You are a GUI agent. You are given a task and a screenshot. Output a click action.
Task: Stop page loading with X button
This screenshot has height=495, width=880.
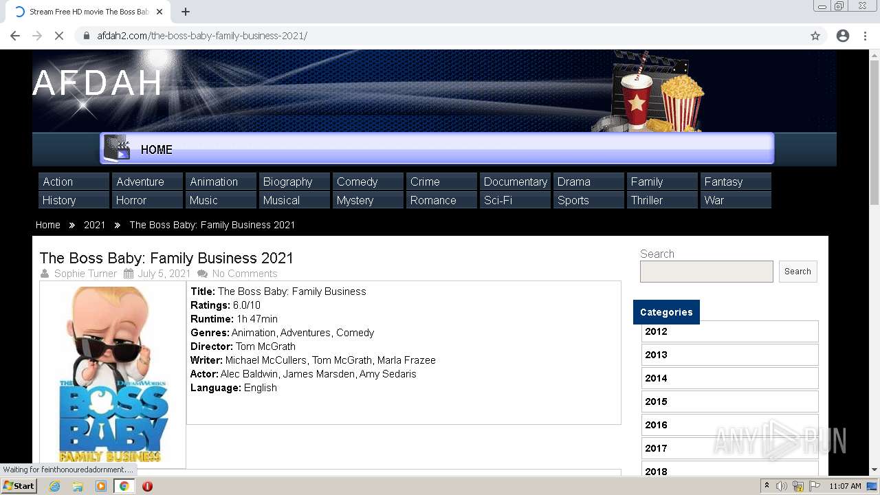59,36
